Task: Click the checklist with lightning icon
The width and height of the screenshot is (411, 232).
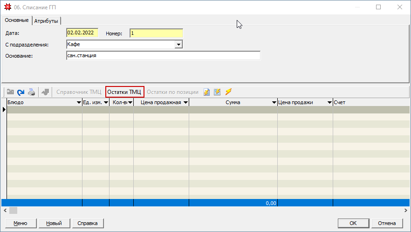Action: pos(217,92)
